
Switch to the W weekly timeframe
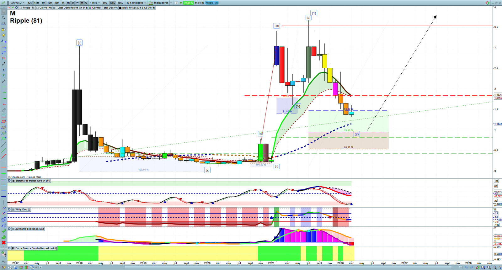[x=77, y=3]
